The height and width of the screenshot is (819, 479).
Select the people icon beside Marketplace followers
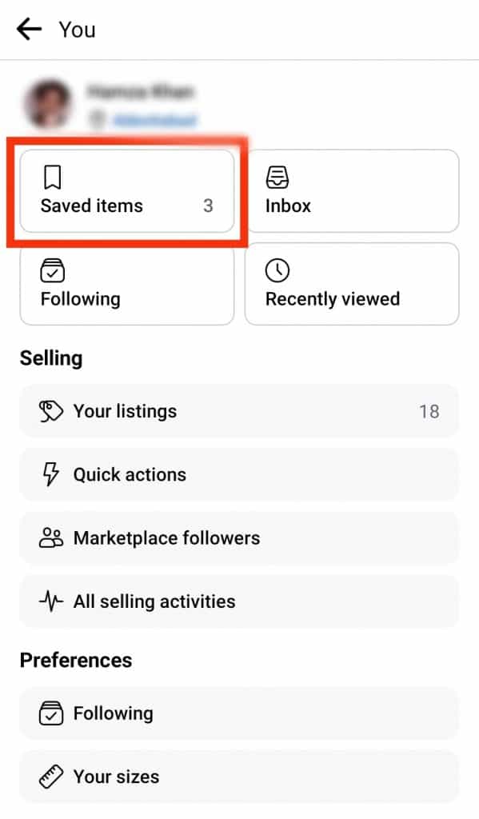pyautogui.click(x=51, y=537)
